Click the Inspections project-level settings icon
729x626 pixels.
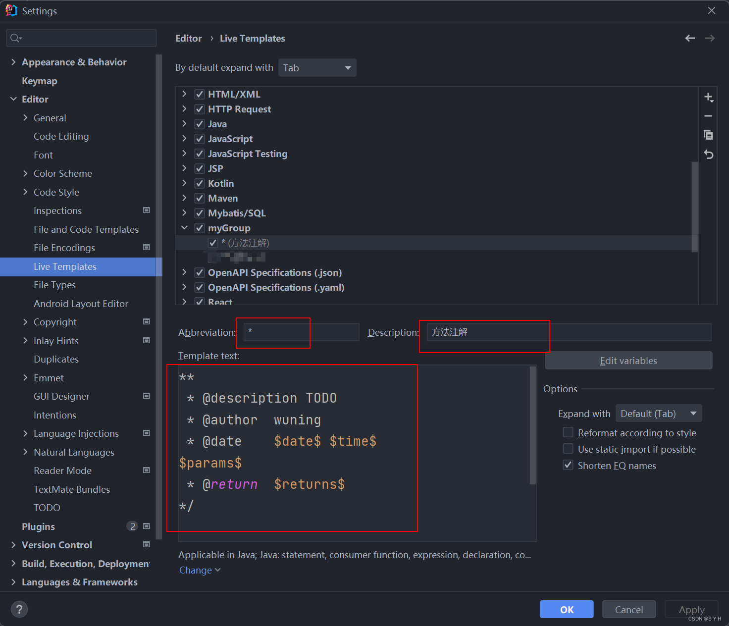[147, 210]
